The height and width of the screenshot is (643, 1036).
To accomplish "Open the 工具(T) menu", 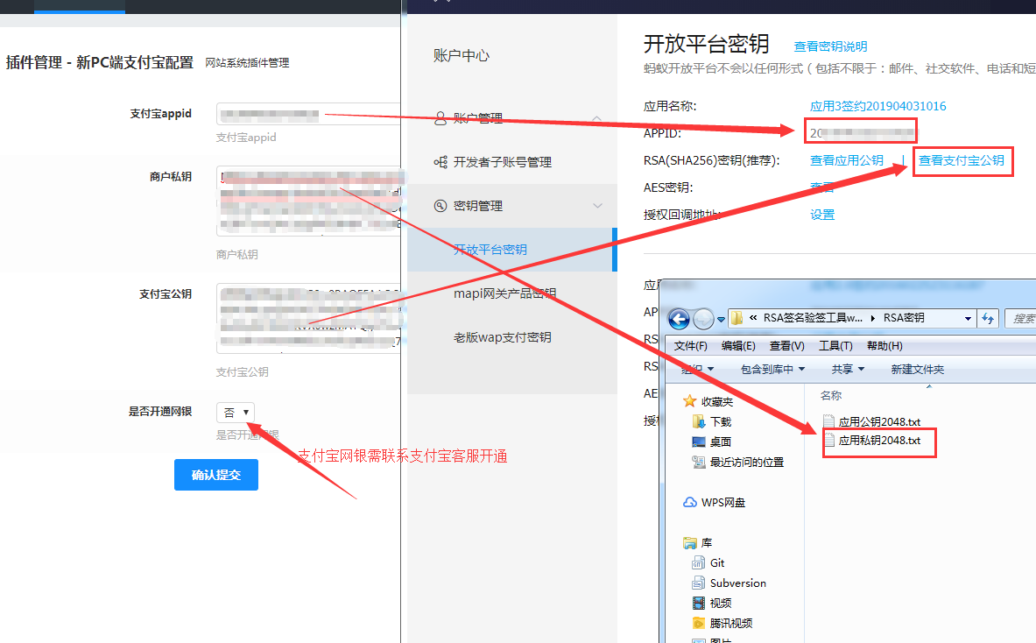I will 835,346.
